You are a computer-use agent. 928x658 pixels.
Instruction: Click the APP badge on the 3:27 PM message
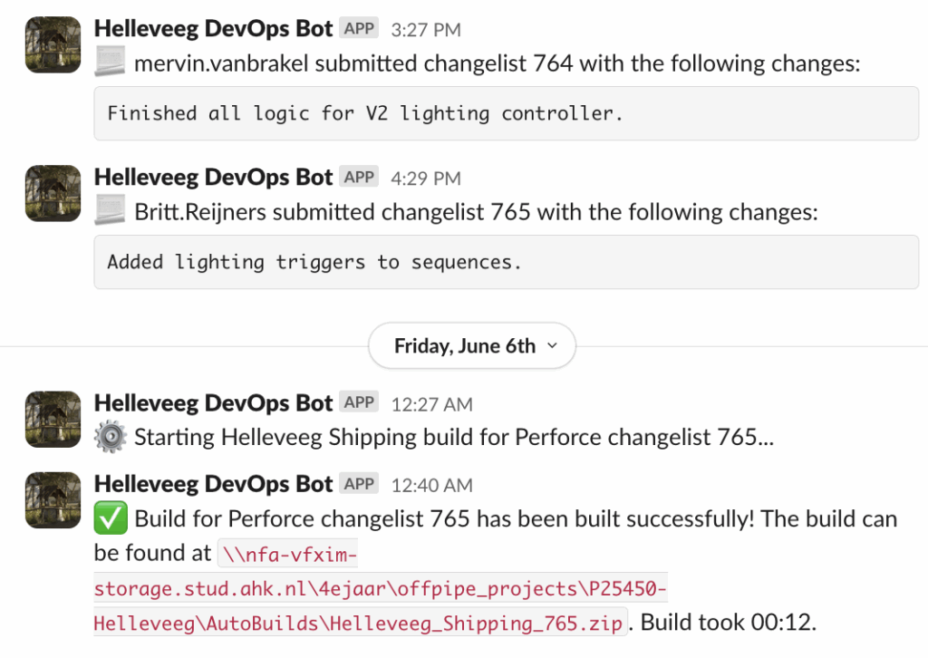click(359, 29)
